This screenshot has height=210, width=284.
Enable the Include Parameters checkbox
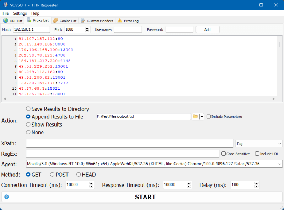209,117
